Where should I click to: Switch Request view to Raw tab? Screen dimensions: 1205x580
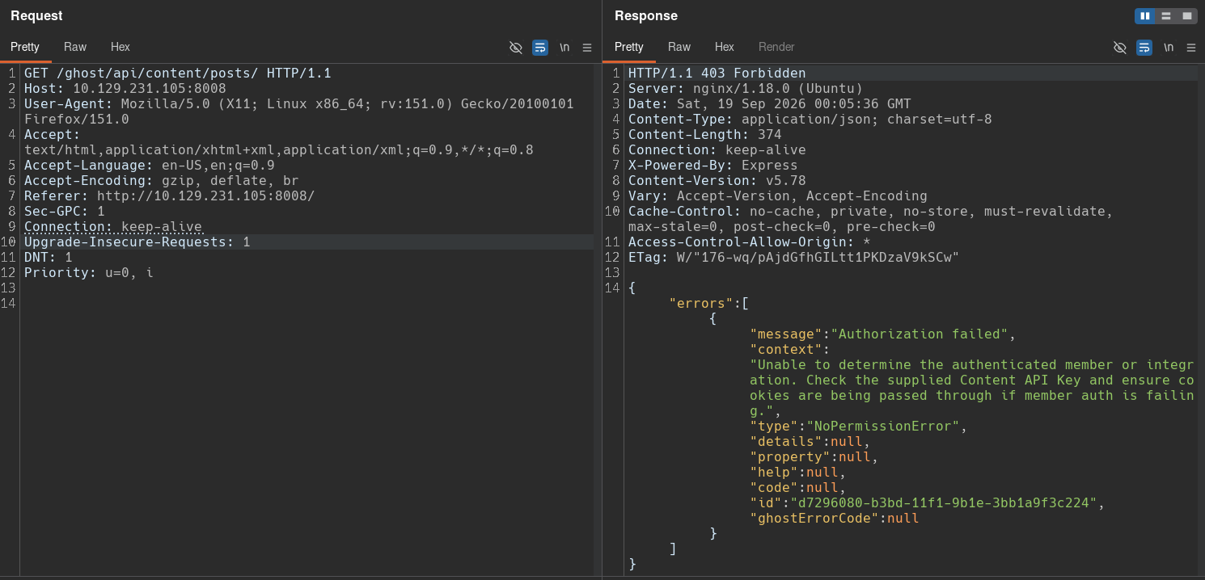(x=75, y=47)
